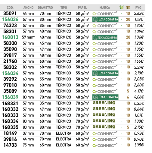Open product code 18149

point(10,133)
